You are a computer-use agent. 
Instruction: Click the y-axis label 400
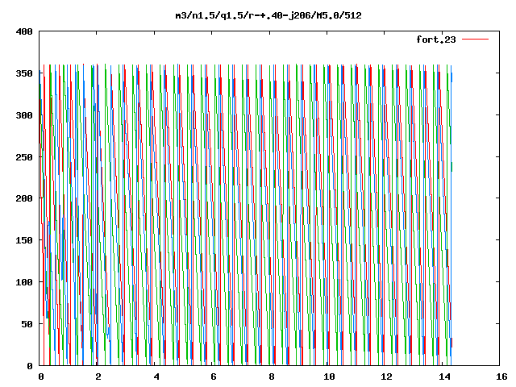[x=24, y=31]
